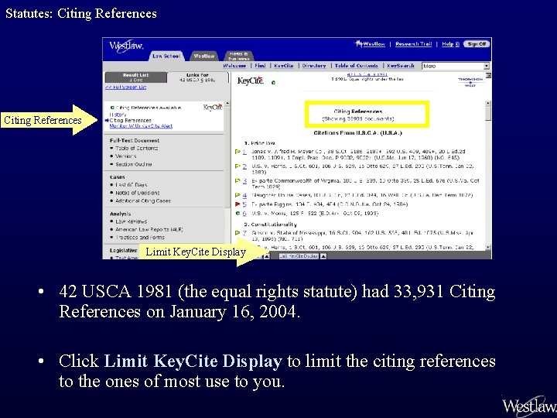Click the yellow flag for citation 4
Screen dimensions: 557x418
pos(237,195)
